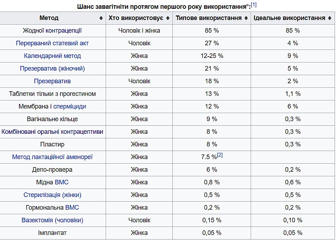Sort table by the Метод column arrows
Screen dimensions: 336x243
101,18
